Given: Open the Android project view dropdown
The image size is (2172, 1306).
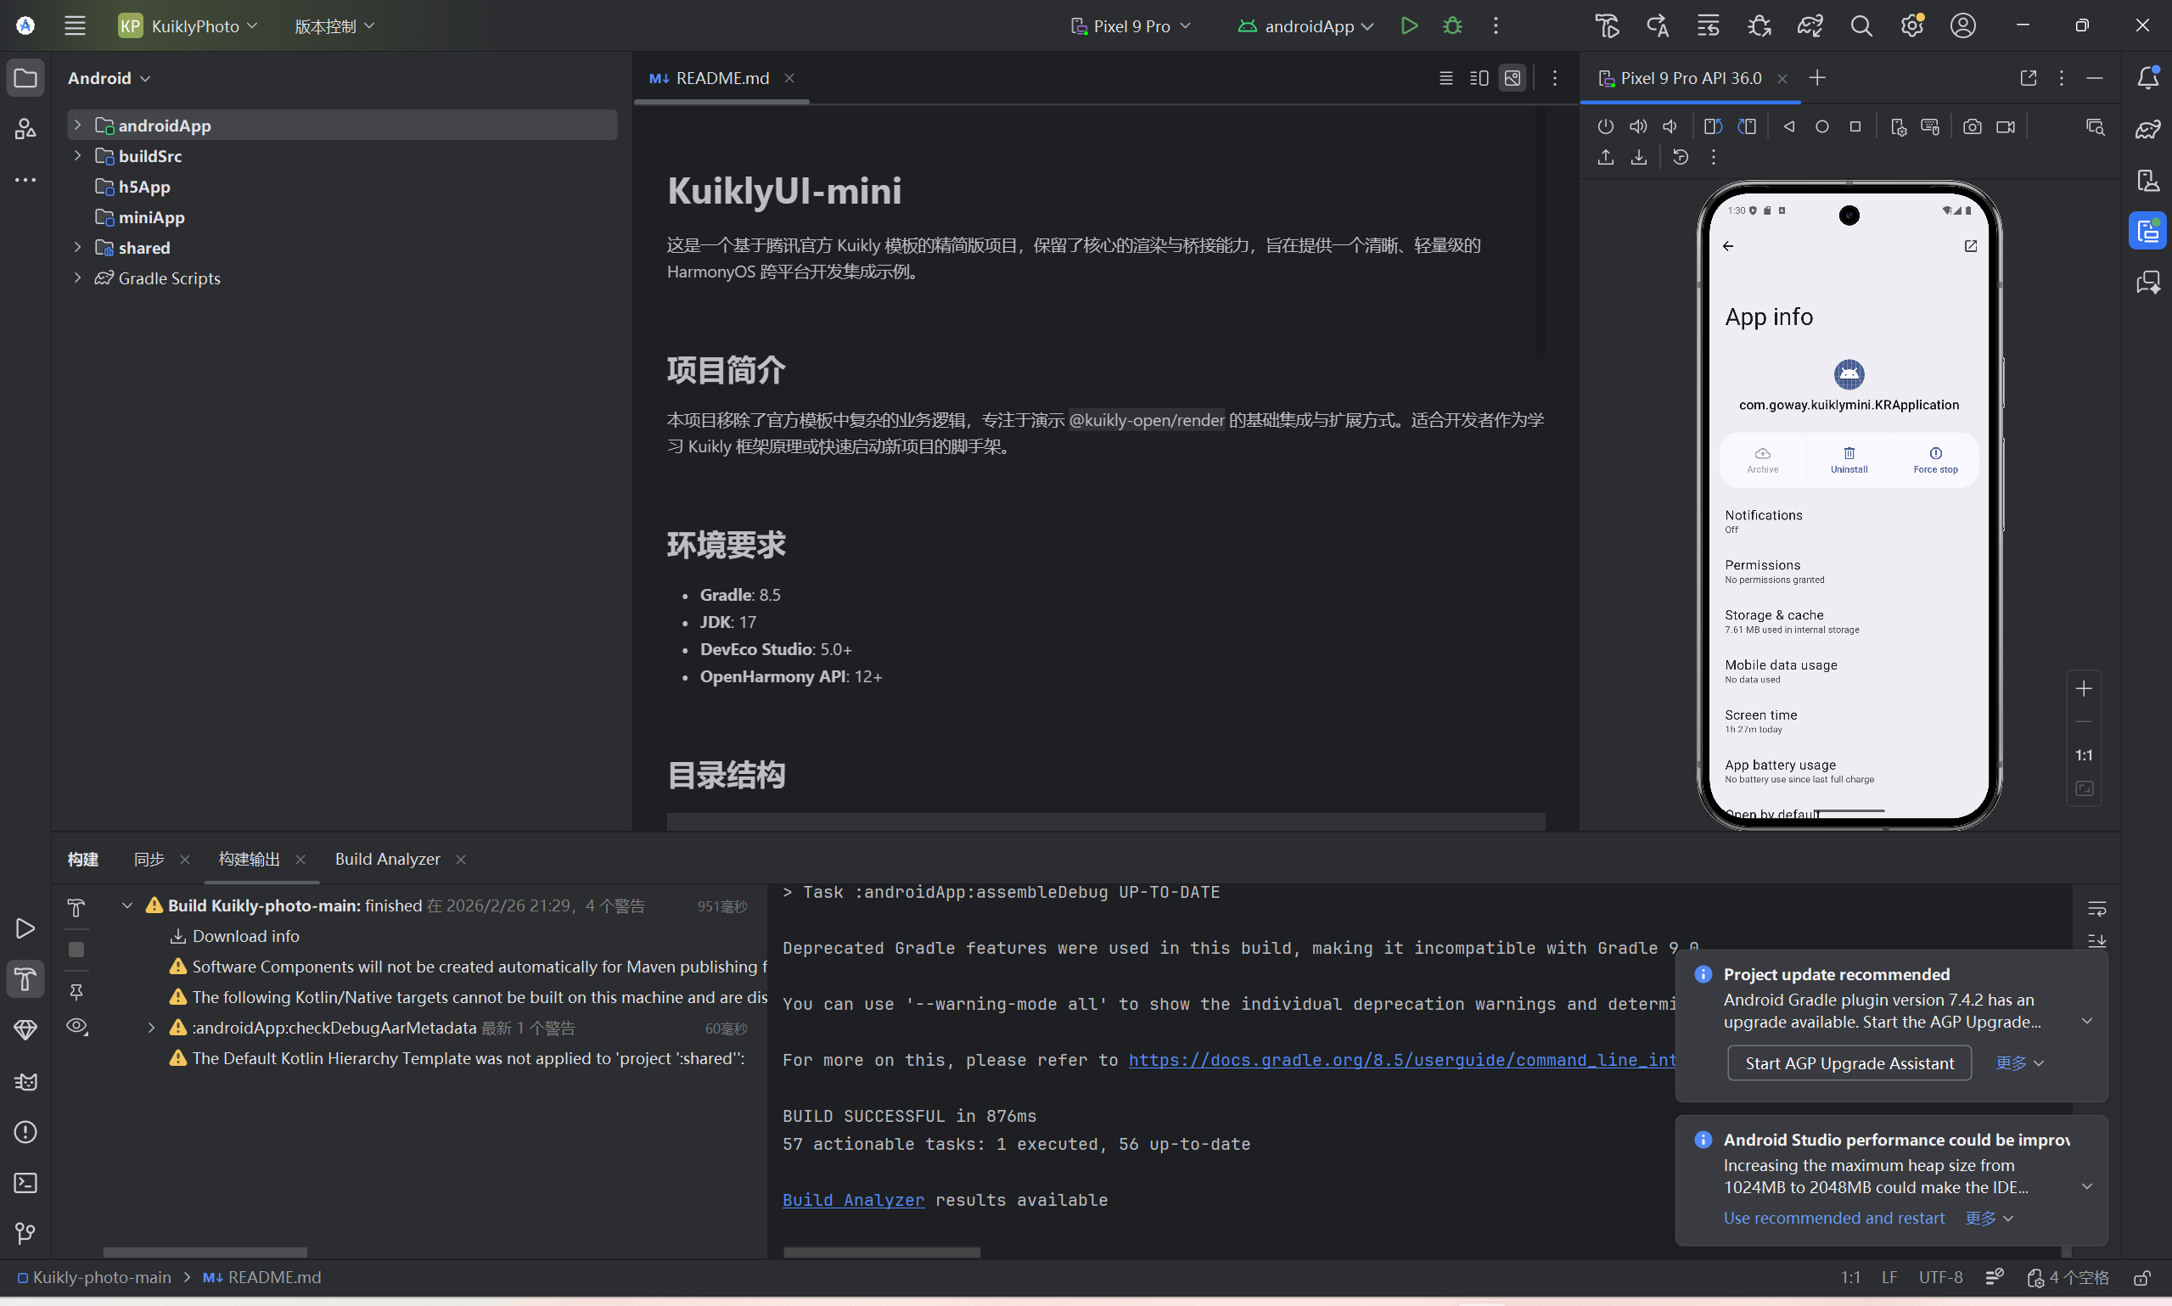Looking at the screenshot, I should (109, 78).
